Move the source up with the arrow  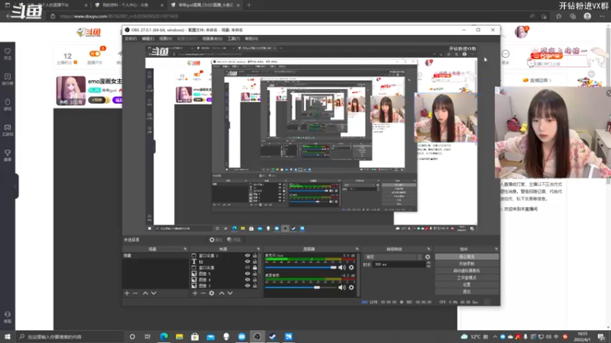click(x=221, y=293)
